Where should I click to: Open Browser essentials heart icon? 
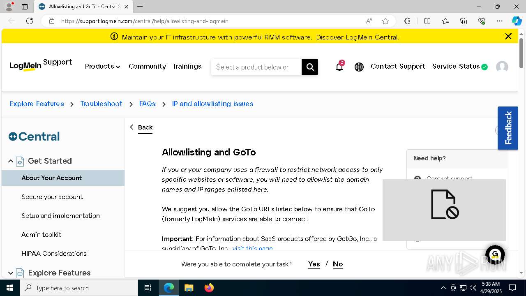482,21
